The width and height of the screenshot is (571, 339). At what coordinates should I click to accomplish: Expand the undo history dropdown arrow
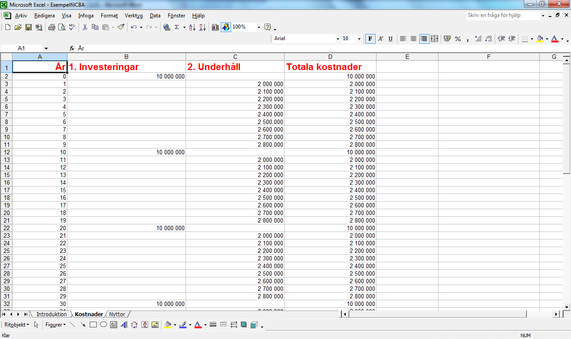(141, 27)
